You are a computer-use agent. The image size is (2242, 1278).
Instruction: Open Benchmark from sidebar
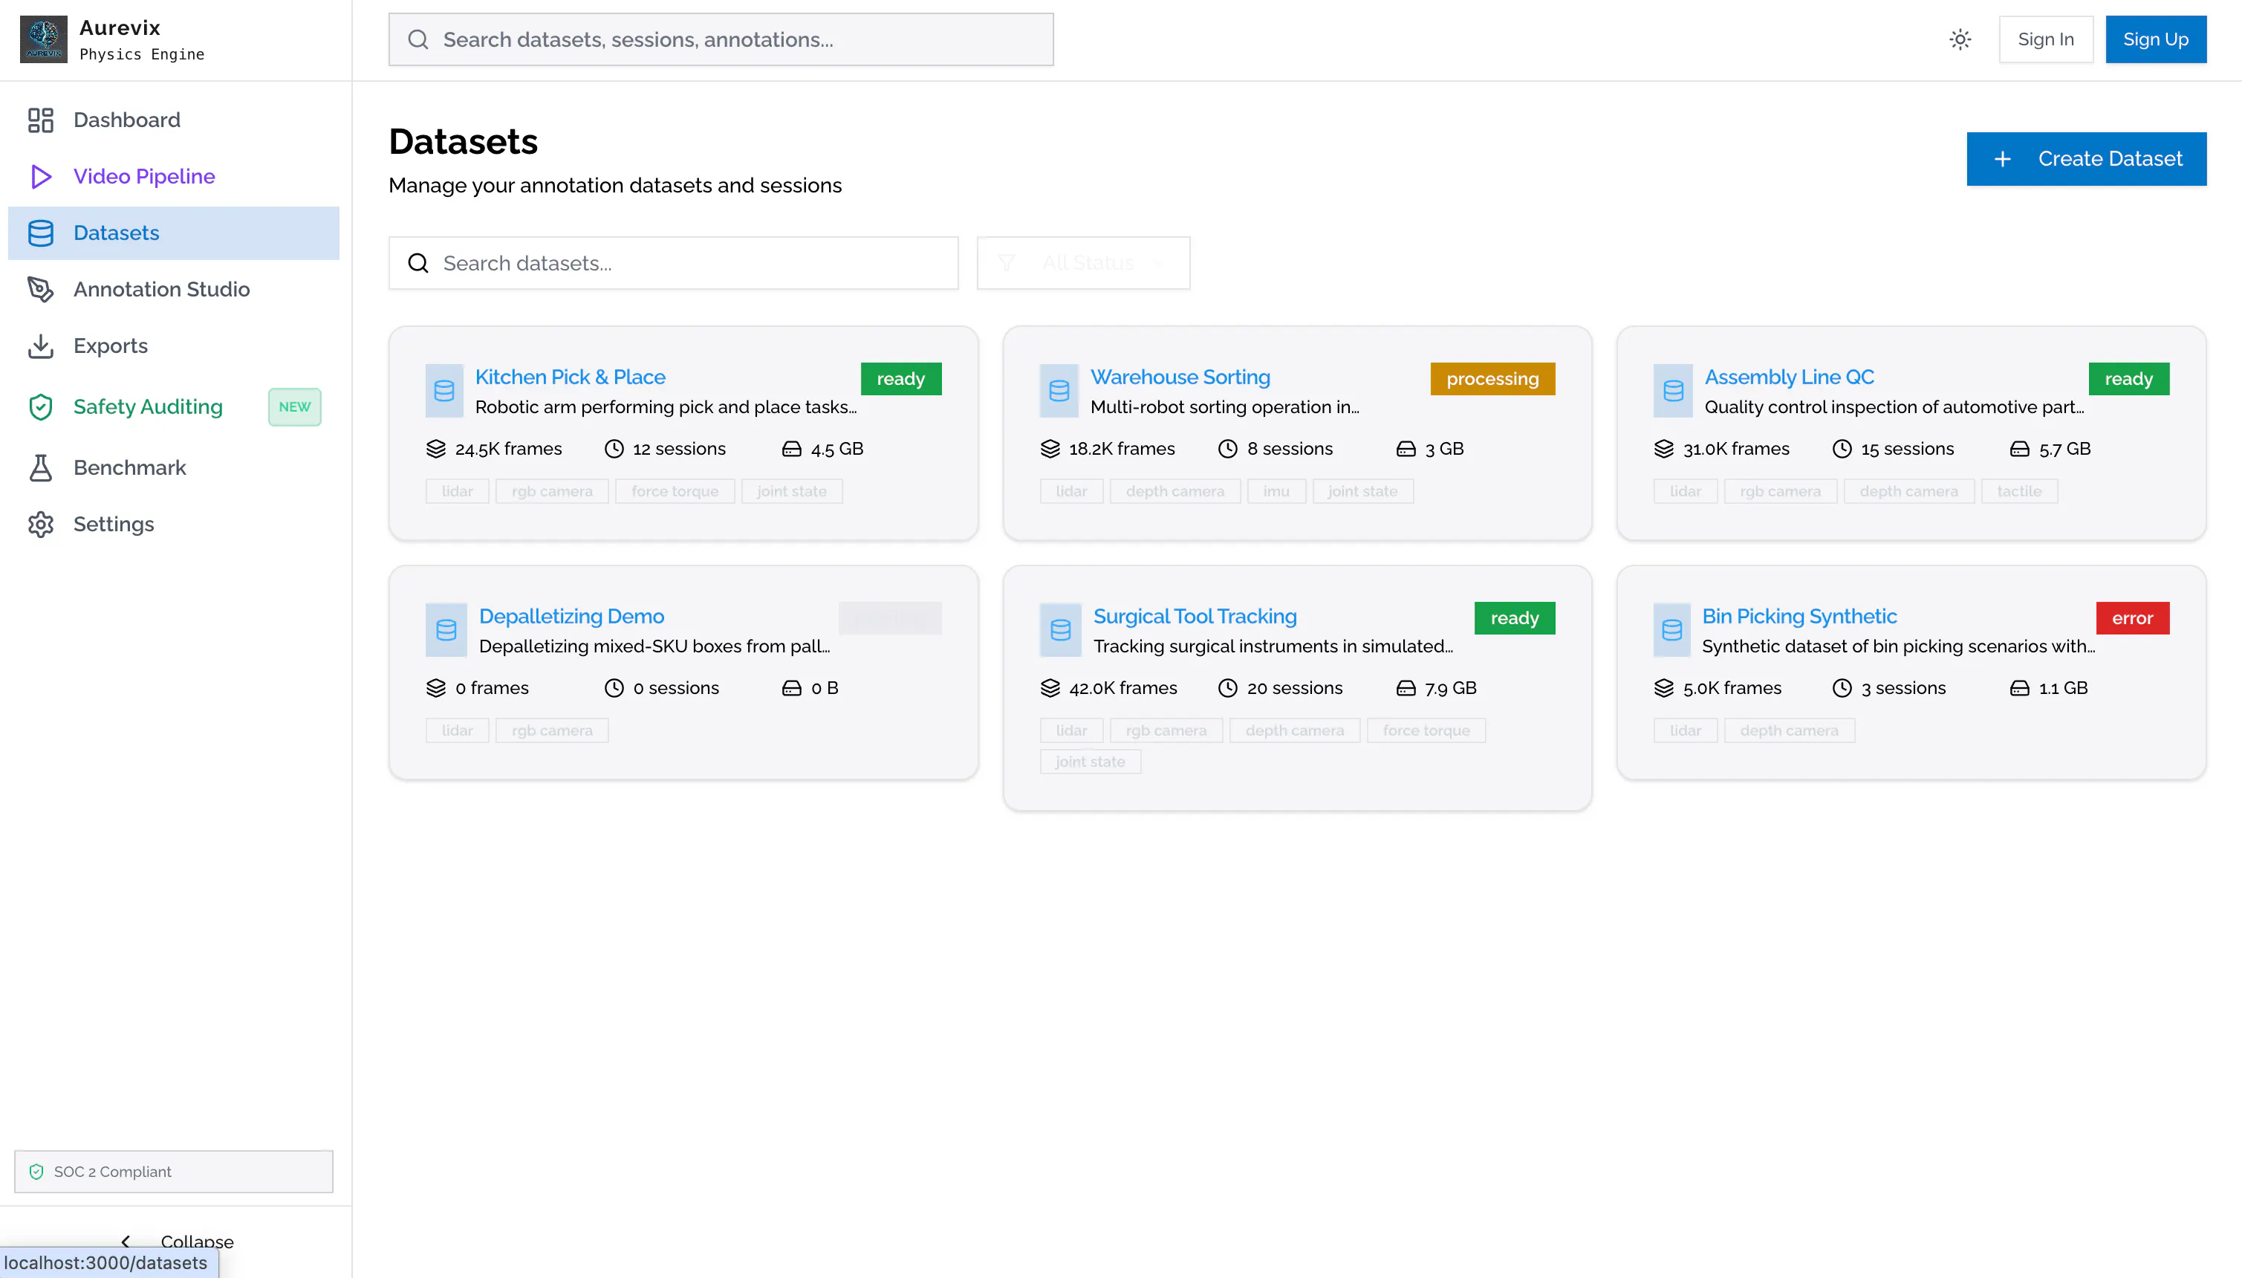pyautogui.click(x=174, y=468)
